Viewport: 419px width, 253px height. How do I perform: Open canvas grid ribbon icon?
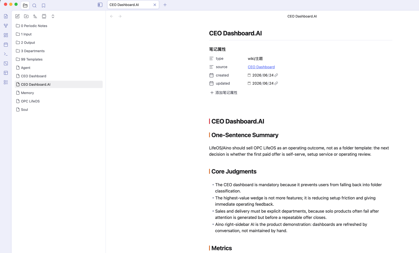(6, 35)
